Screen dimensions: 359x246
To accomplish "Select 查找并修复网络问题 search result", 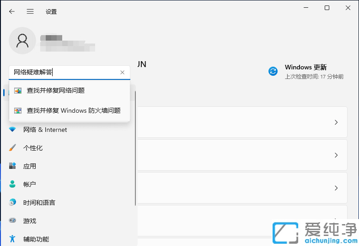I will coord(70,90).
